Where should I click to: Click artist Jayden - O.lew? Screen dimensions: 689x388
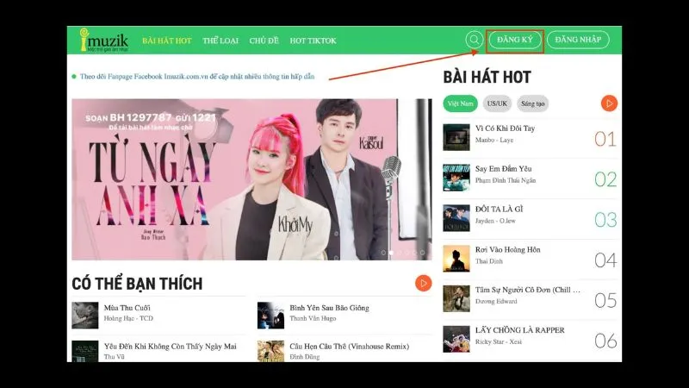click(495, 221)
